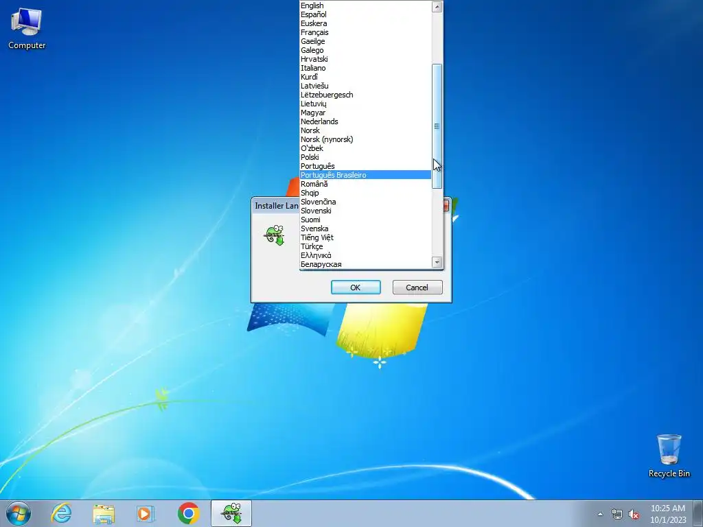This screenshot has width=703, height=527.
Task: Open Google Chrome from taskbar
Action: [x=188, y=513]
